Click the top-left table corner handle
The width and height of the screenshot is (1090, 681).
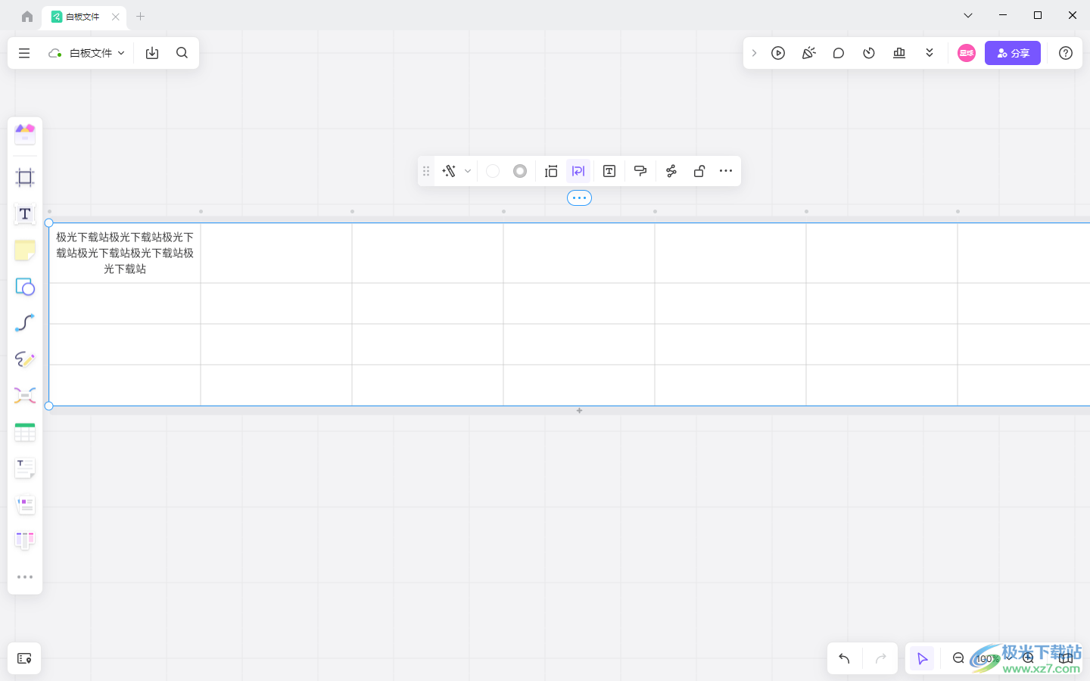coord(49,223)
